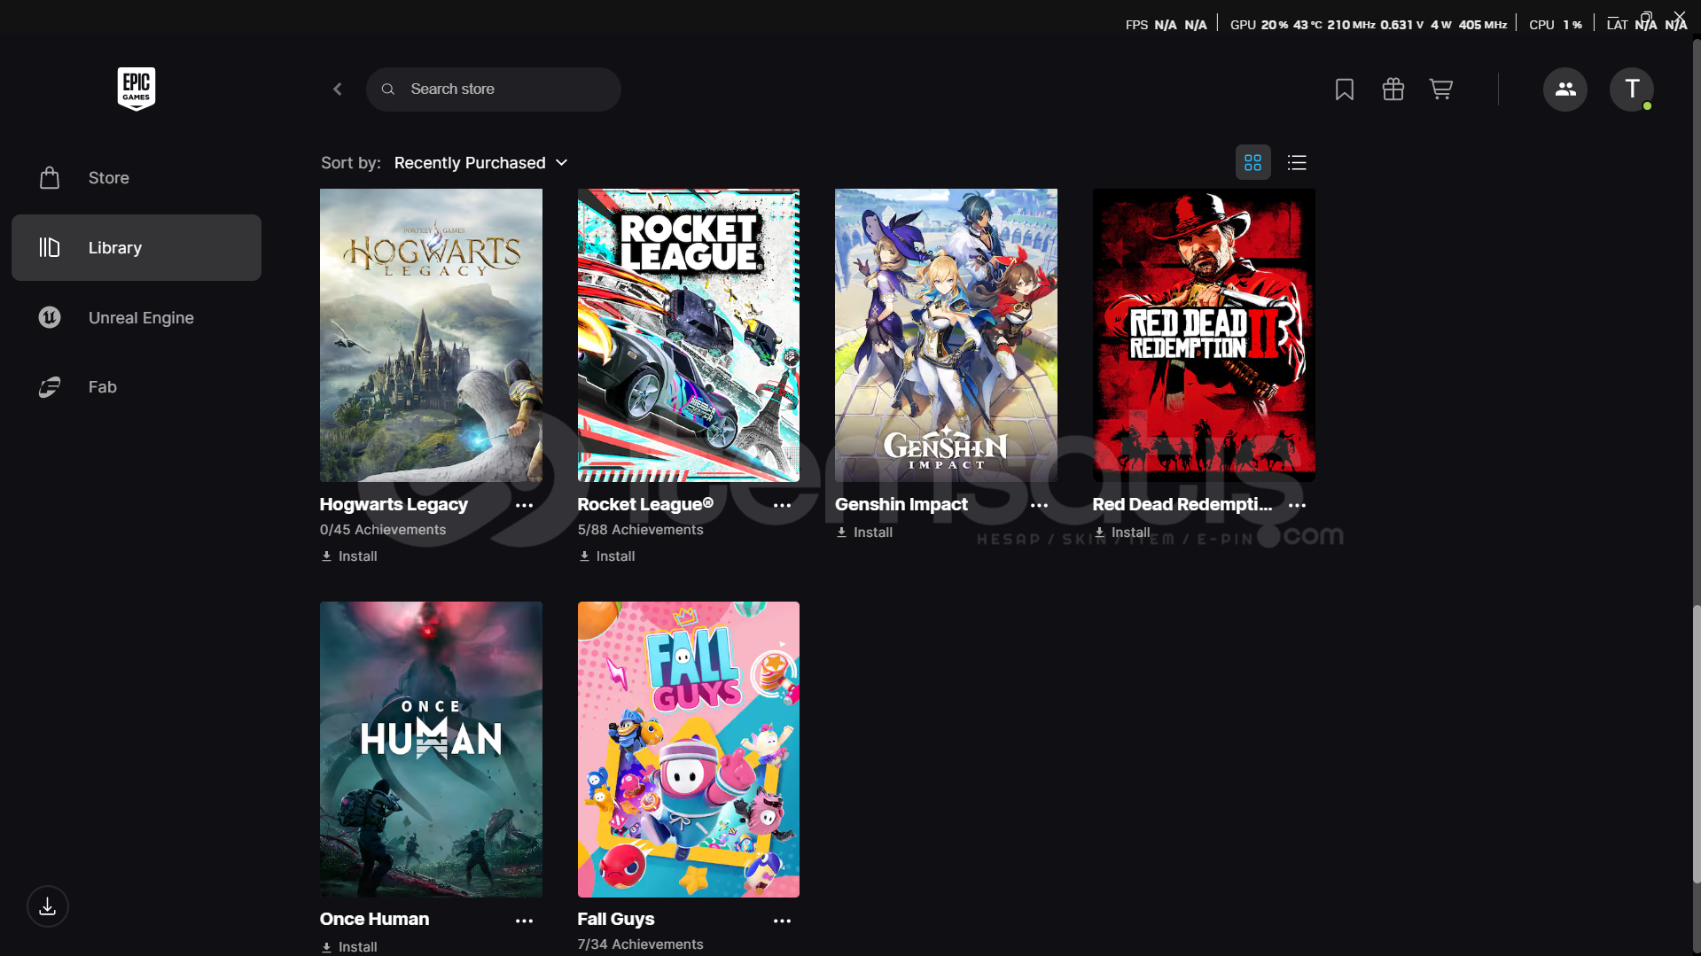Open Genshin Impact more options menu
Image resolution: width=1701 pixels, height=956 pixels.
tap(1040, 505)
